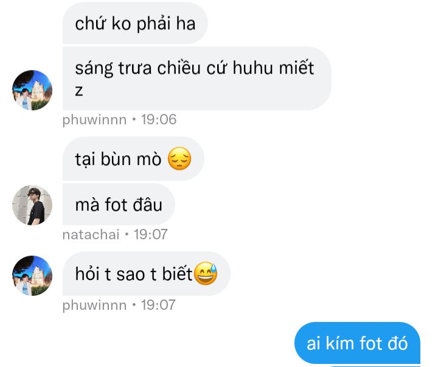Viewport: 438px width, 367px height.
Task: Tap the 'tại bùn mò' message bubble
Action: point(133,158)
